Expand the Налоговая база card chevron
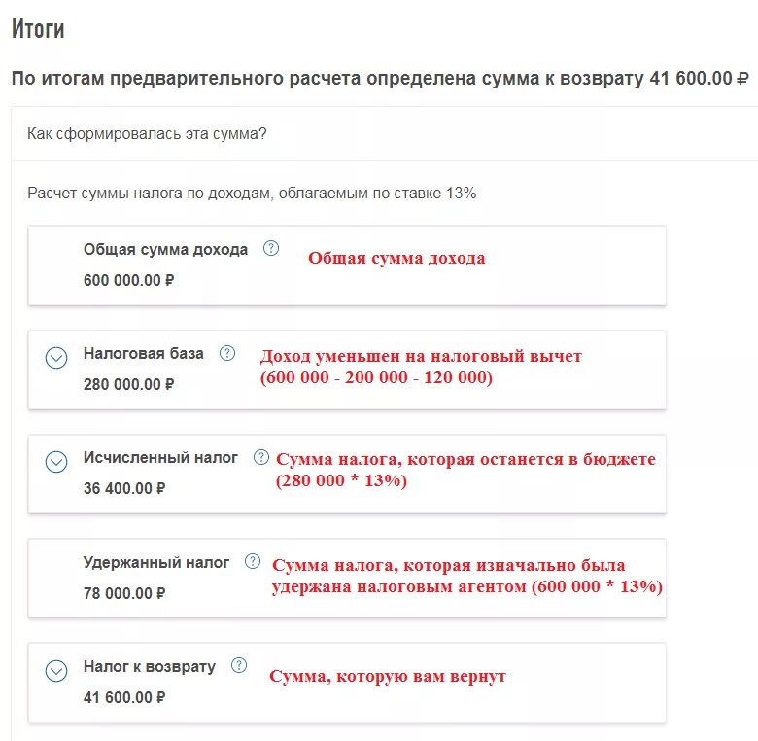 click(x=56, y=358)
